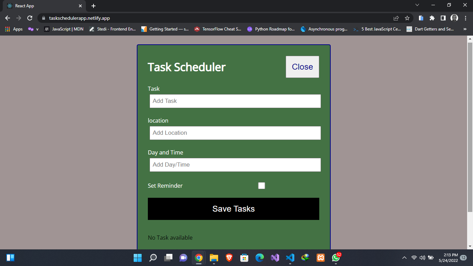Open the Extensions puzzle icon
Viewport: 473px width, 266px height.
pos(432,18)
